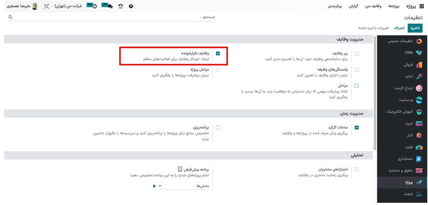Open the شرکت من (تهران) company switcher
Viewport: 428px width, 205px height.
click(x=68, y=6)
